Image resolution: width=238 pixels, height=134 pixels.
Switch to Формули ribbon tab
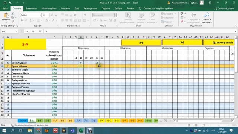(65, 9)
